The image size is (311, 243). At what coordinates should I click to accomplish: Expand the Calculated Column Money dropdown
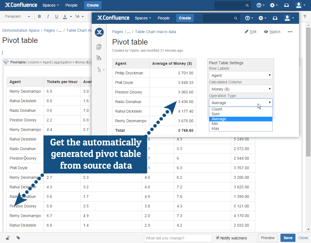[x=241, y=89]
